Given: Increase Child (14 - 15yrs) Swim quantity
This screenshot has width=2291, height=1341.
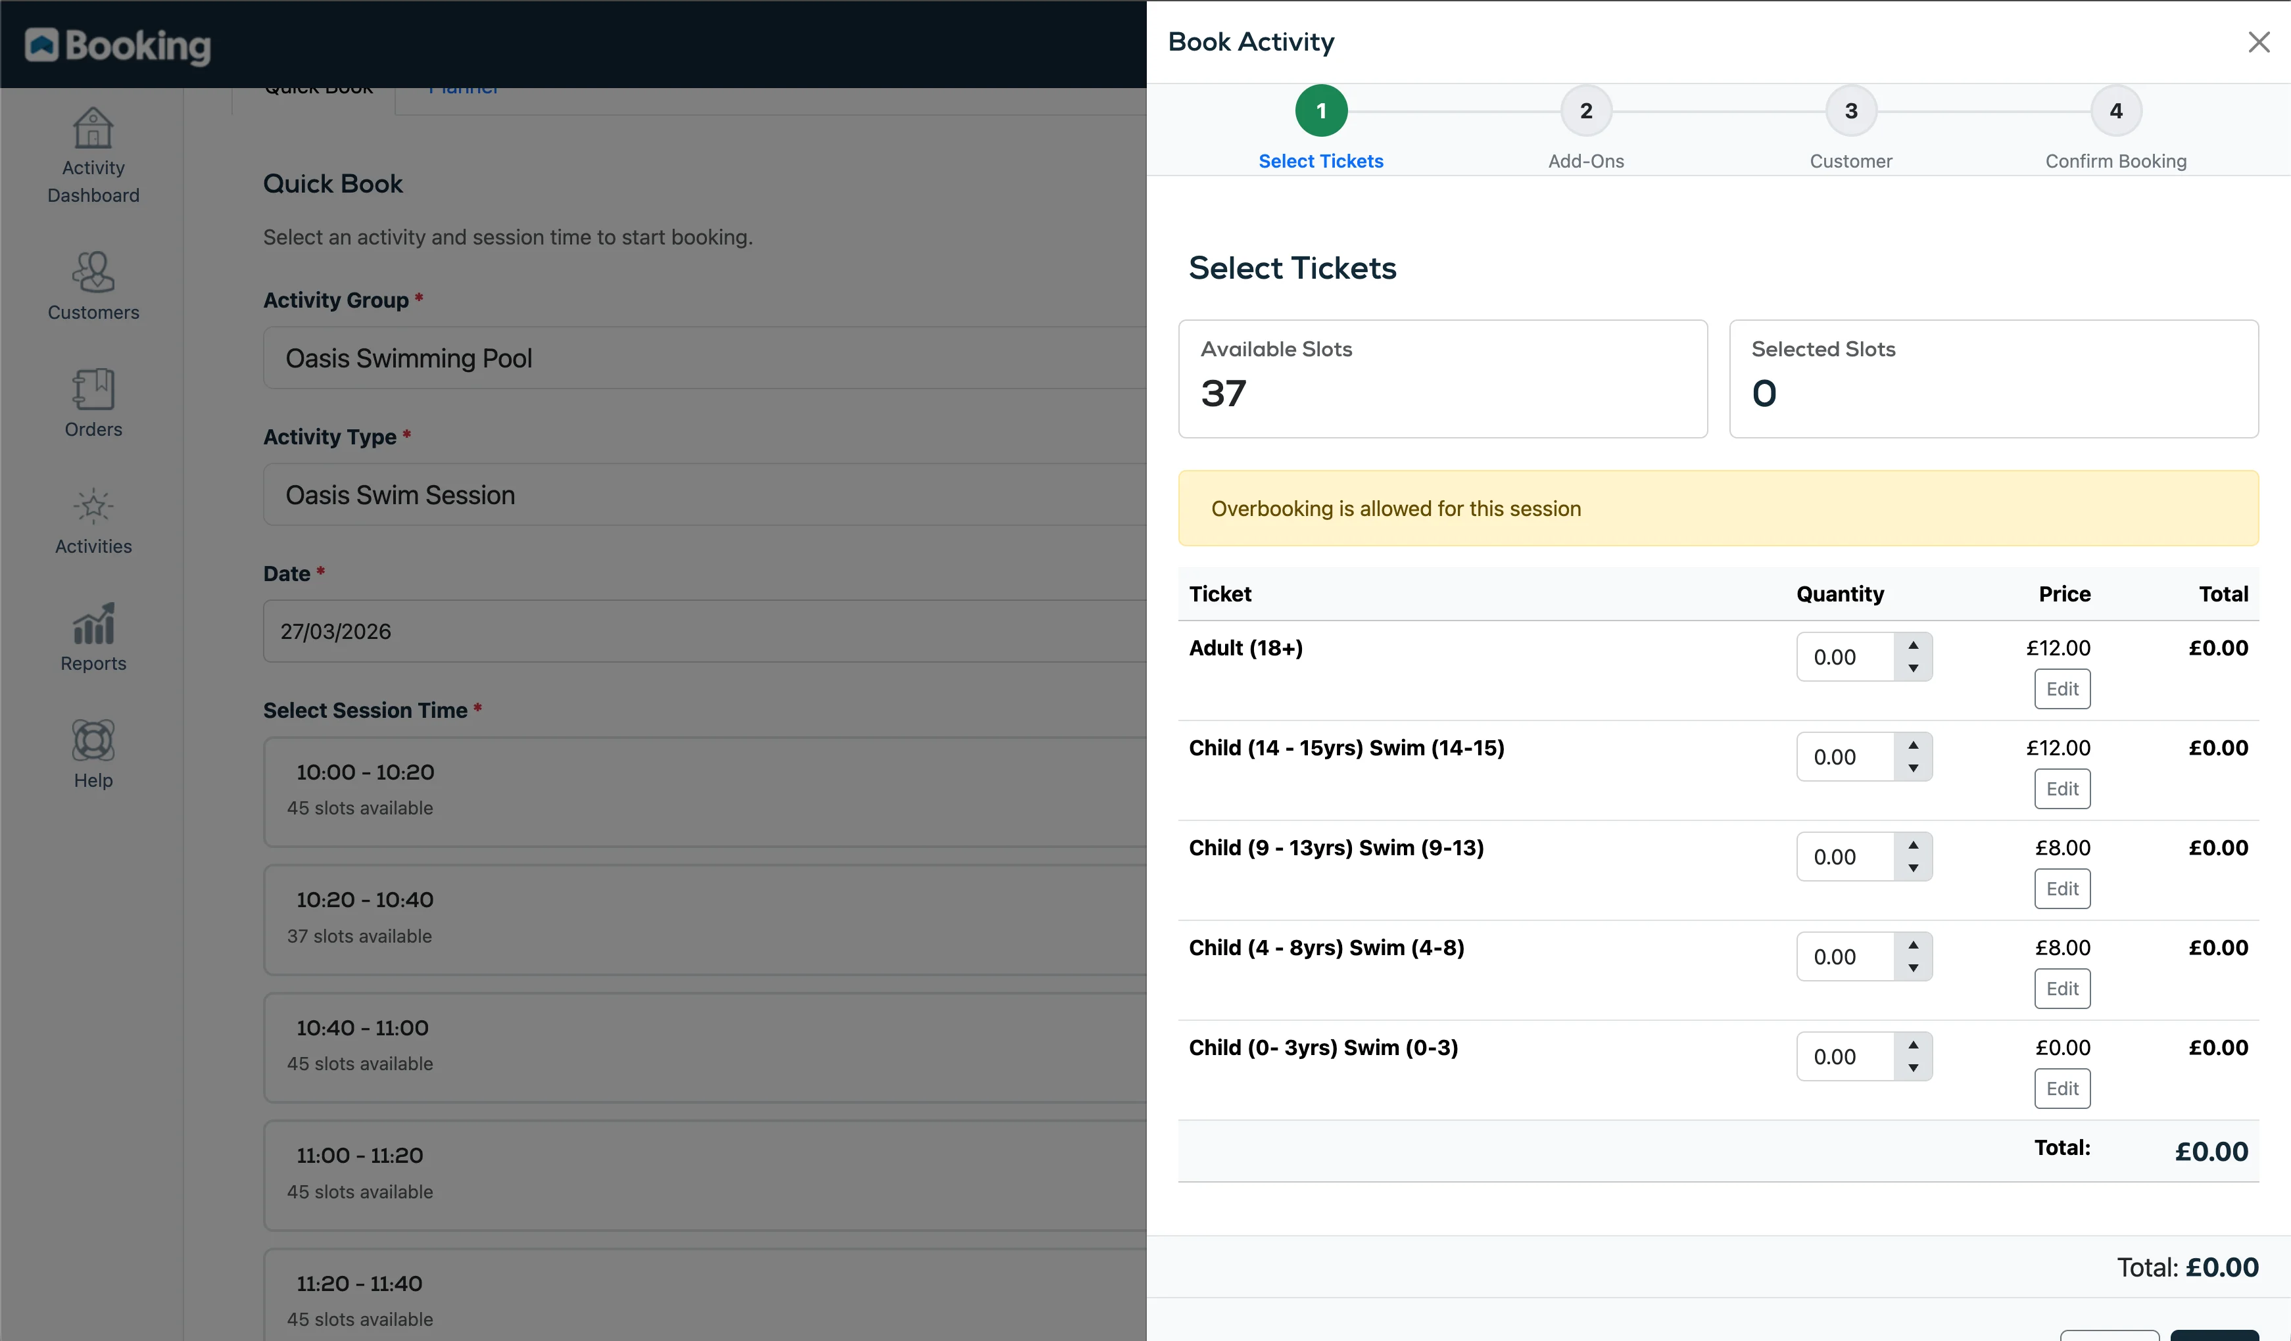Looking at the screenshot, I should pyautogui.click(x=1913, y=745).
